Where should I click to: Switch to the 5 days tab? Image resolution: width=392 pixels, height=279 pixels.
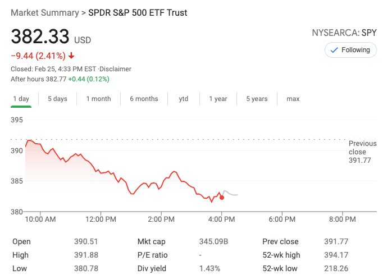(x=57, y=99)
